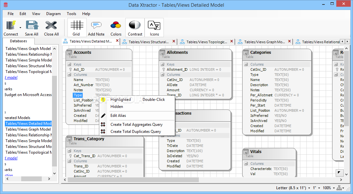Screen dimensions: 353x194
Task: Click the Allotment_ID key icon
Action: [163, 69]
